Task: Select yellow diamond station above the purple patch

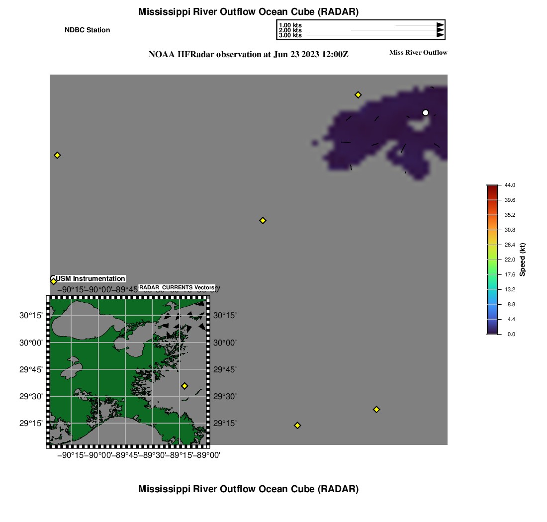Action: (x=358, y=95)
